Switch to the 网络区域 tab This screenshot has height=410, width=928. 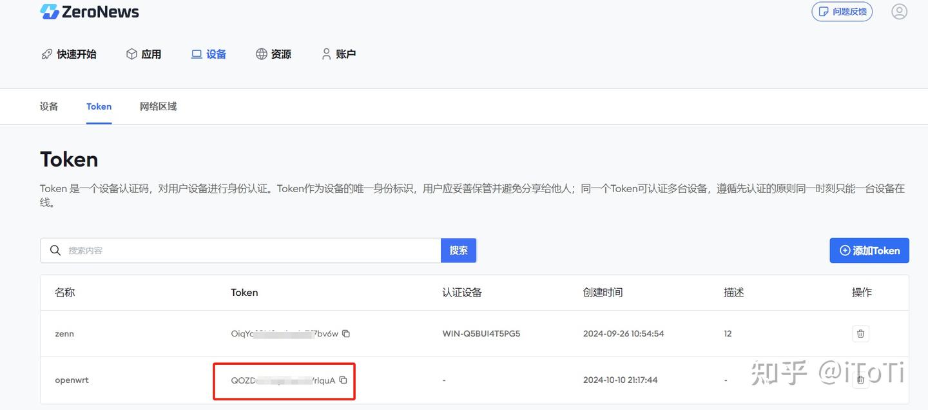[x=157, y=106]
